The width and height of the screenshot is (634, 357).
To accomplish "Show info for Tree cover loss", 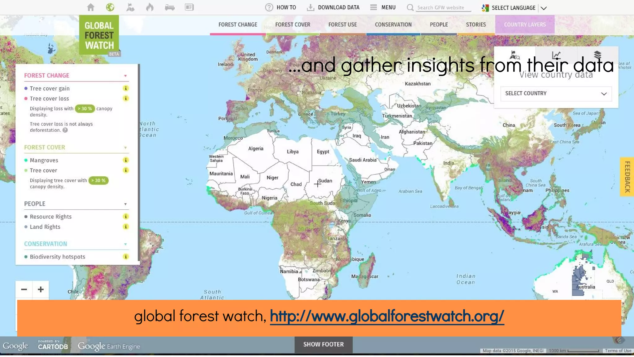I will [x=126, y=99].
